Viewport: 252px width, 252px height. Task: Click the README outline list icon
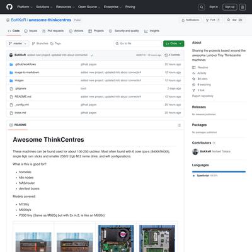click(x=179, y=125)
